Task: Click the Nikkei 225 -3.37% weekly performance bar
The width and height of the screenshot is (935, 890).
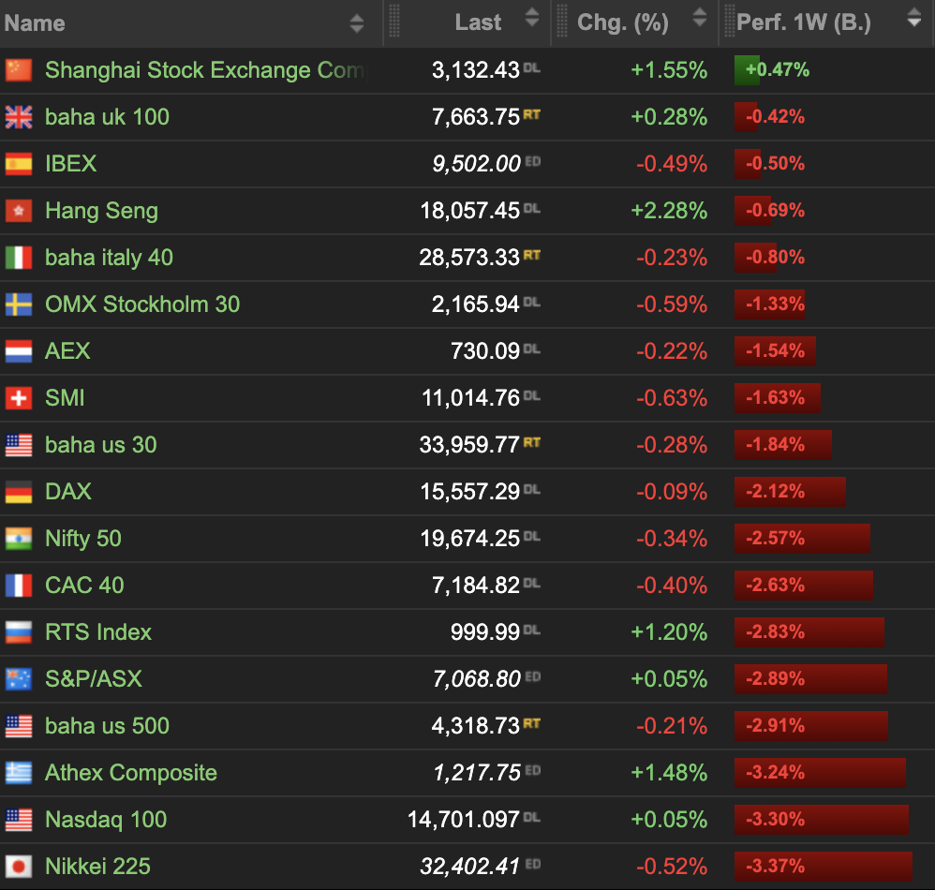Action: click(823, 867)
